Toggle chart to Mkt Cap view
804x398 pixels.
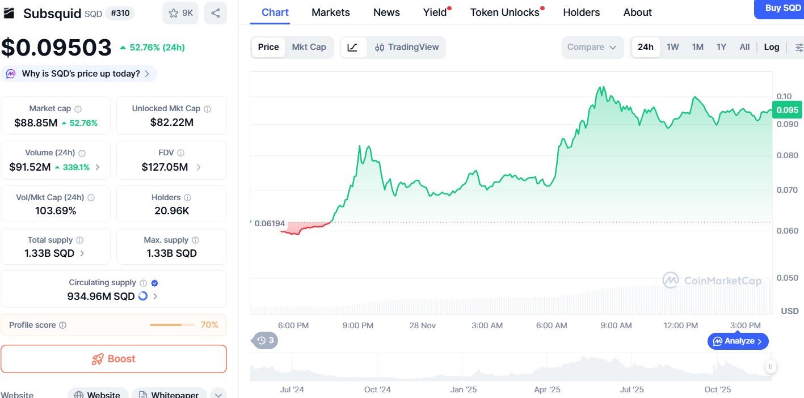click(x=309, y=48)
